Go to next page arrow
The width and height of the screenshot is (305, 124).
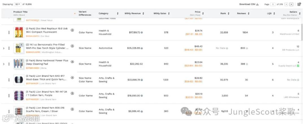[x=291, y=4]
